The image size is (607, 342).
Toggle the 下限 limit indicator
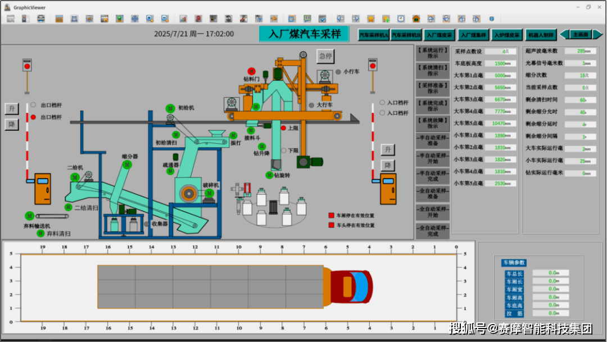[283, 151]
